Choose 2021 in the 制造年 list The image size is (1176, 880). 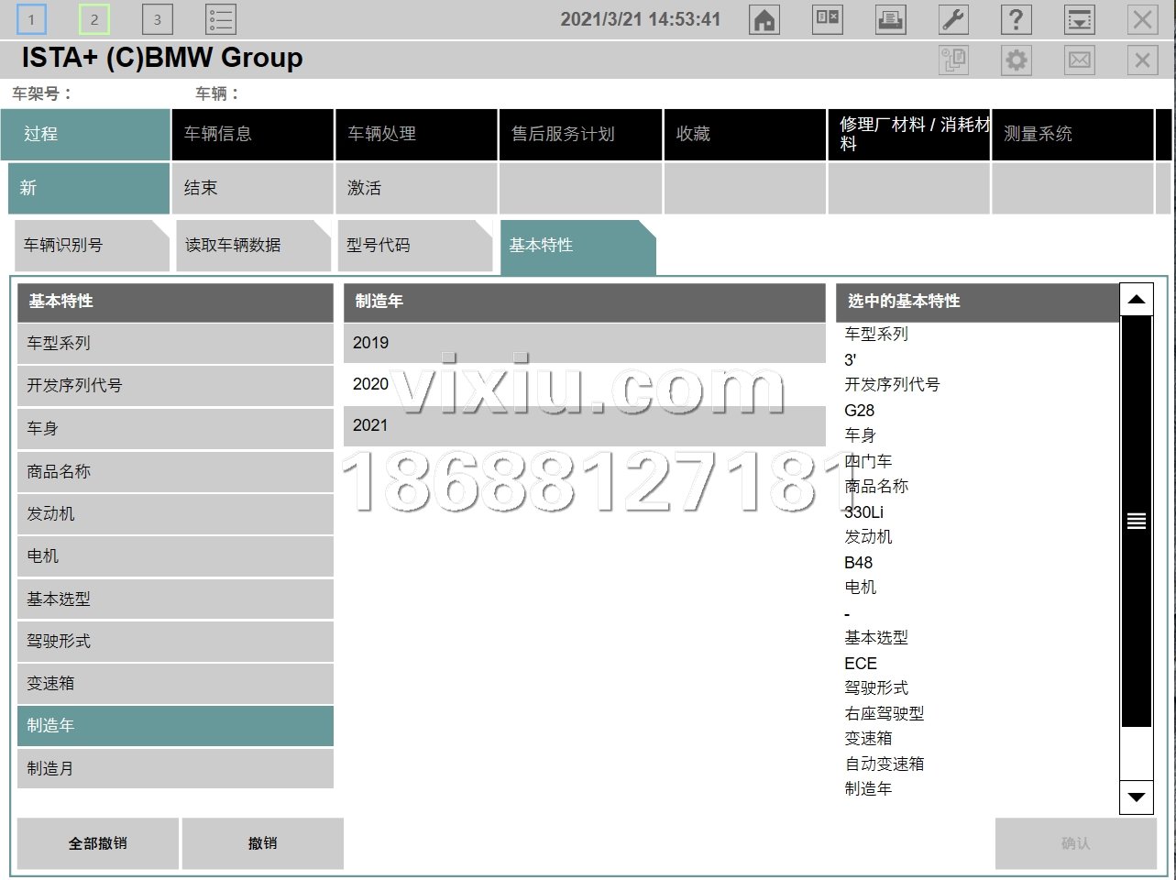pos(584,425)
